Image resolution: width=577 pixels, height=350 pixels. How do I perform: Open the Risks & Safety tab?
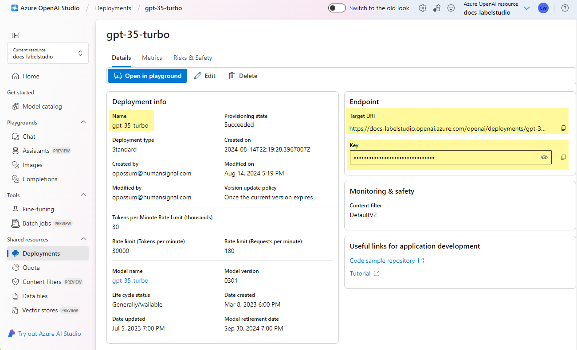[192, 58]
